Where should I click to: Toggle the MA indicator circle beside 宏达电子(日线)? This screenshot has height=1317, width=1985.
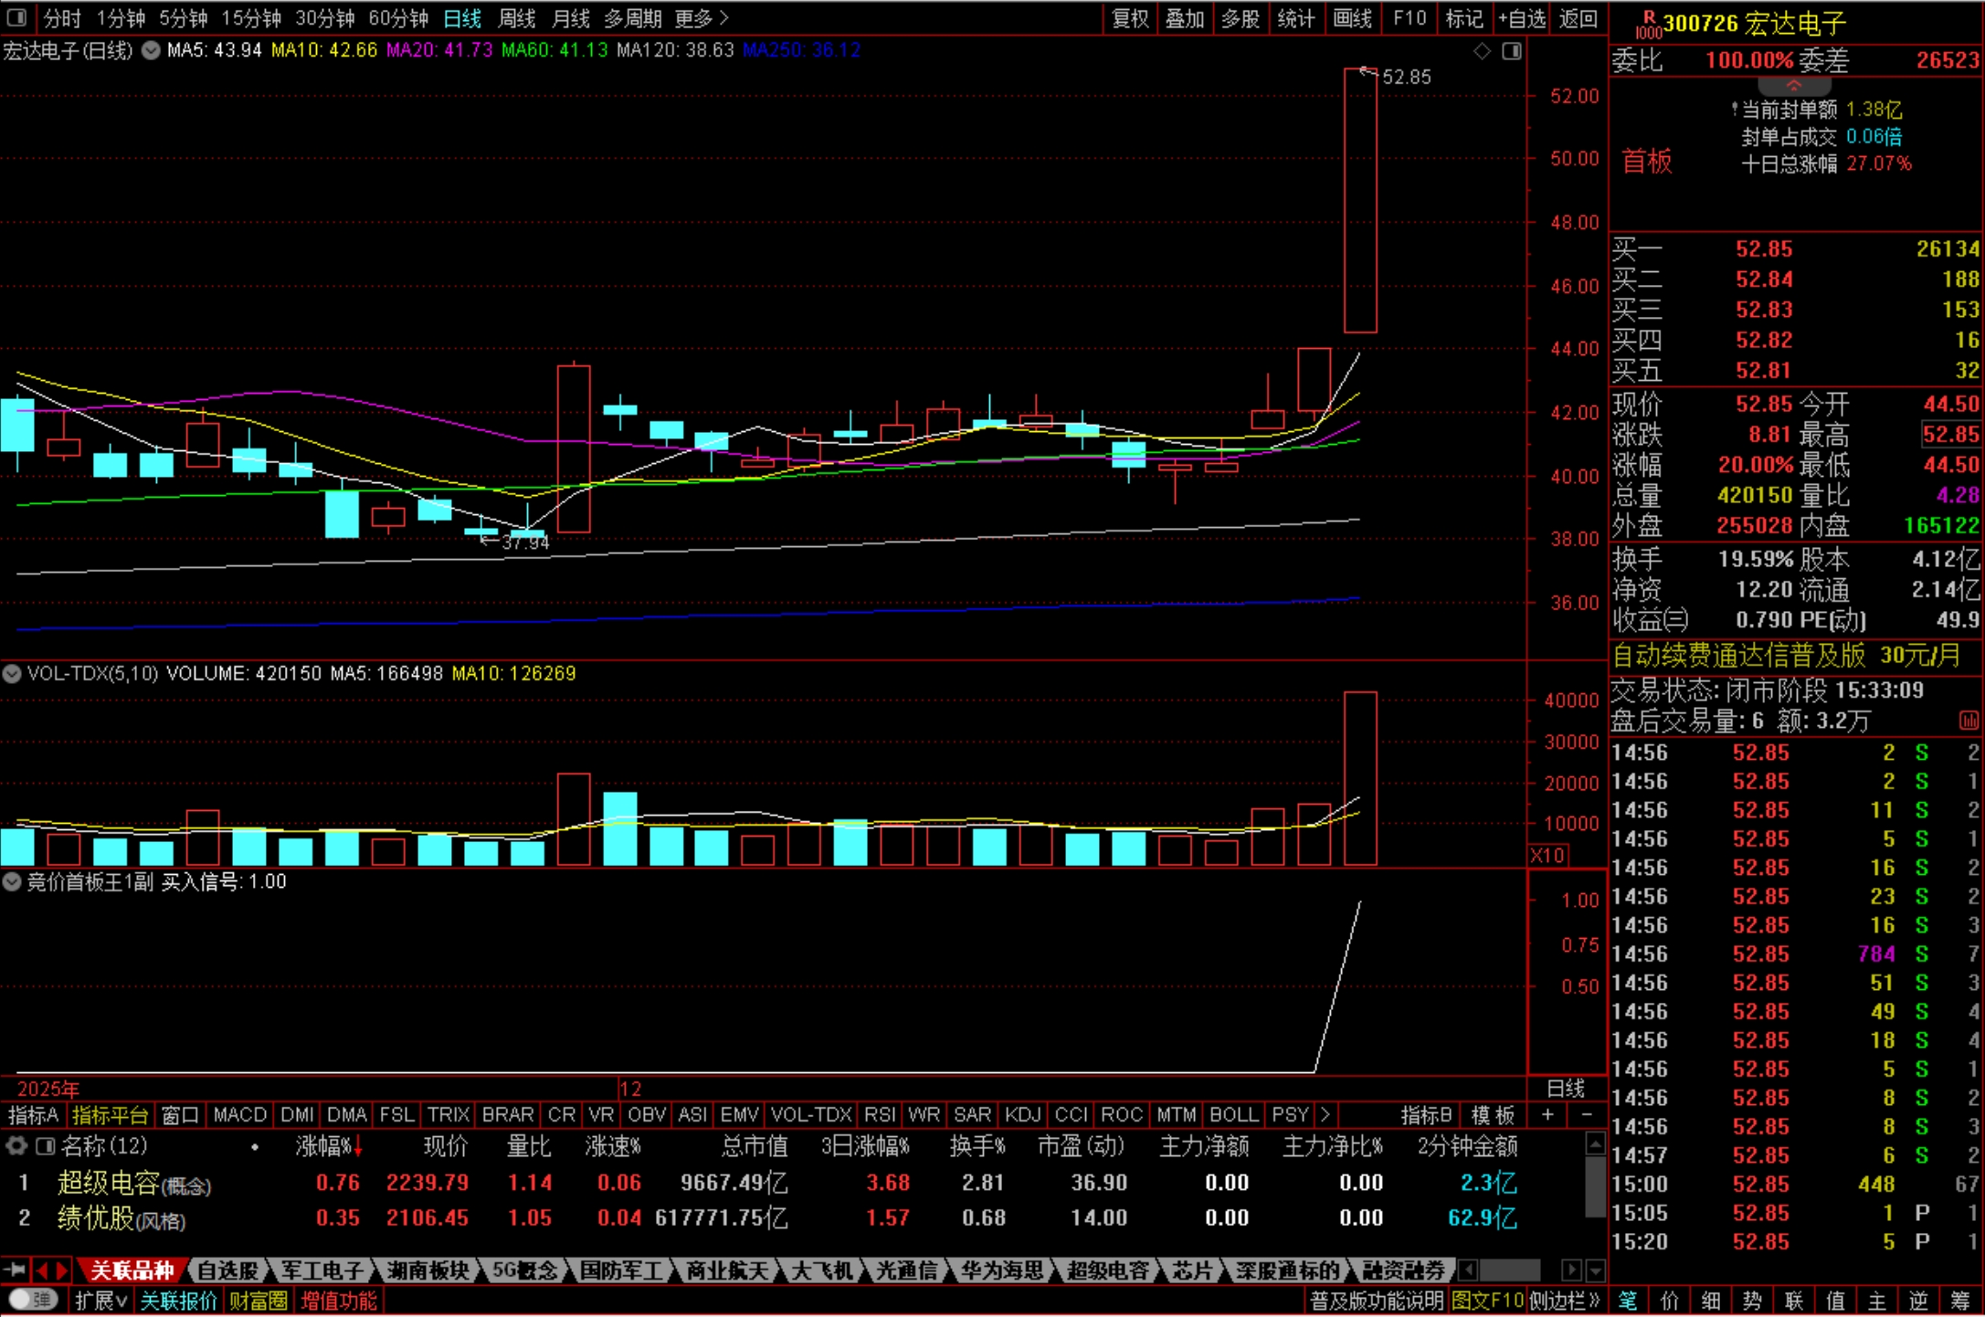151,50
